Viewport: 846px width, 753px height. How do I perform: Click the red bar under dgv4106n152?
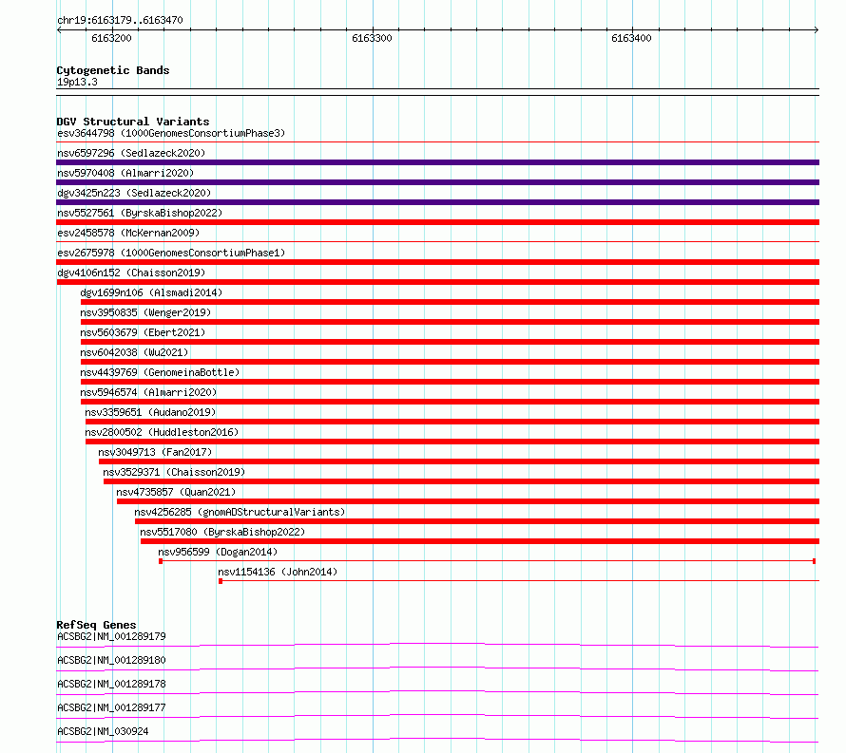tap(437, 282)
